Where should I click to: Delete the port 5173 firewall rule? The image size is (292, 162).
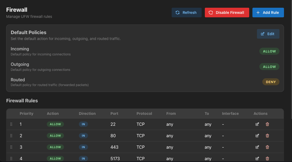point(267,159)
